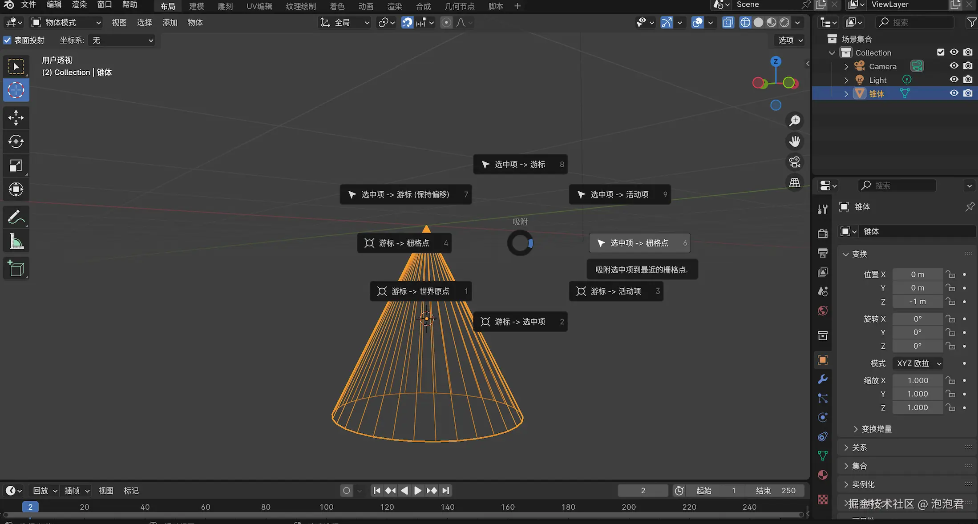This screenshot has width=978, height=524.
Task: Click the 位置 Z value field
Action: click(x=917, y=302)
